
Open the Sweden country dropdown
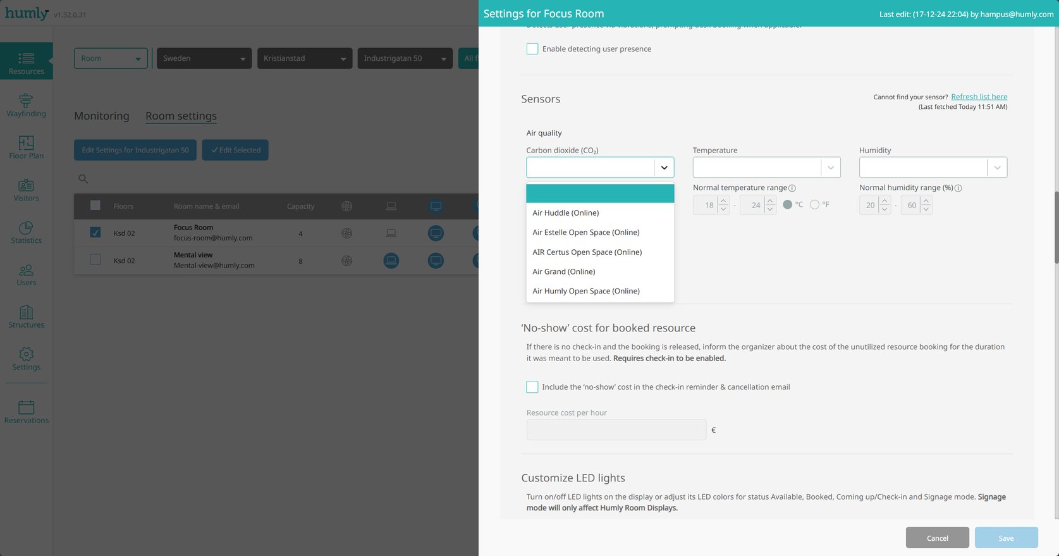point(204,58)
